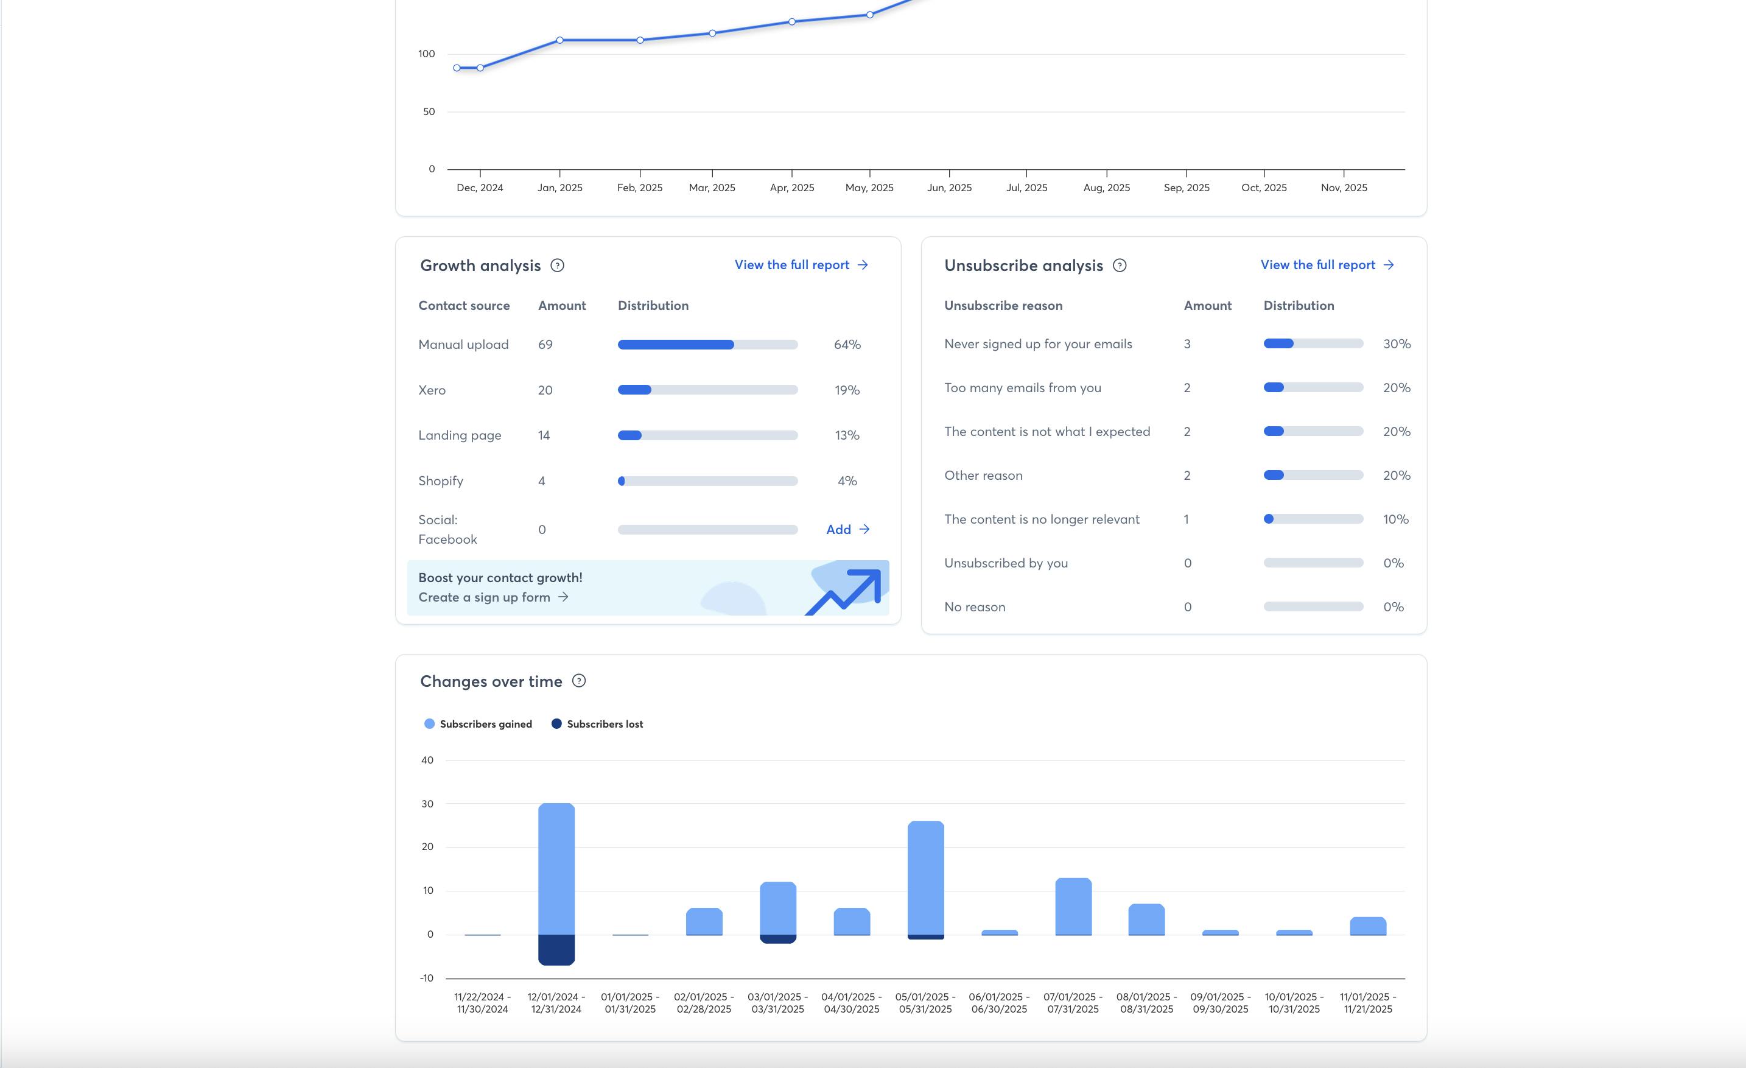Click the Manual upload distribution bar

tap(707, 345)
